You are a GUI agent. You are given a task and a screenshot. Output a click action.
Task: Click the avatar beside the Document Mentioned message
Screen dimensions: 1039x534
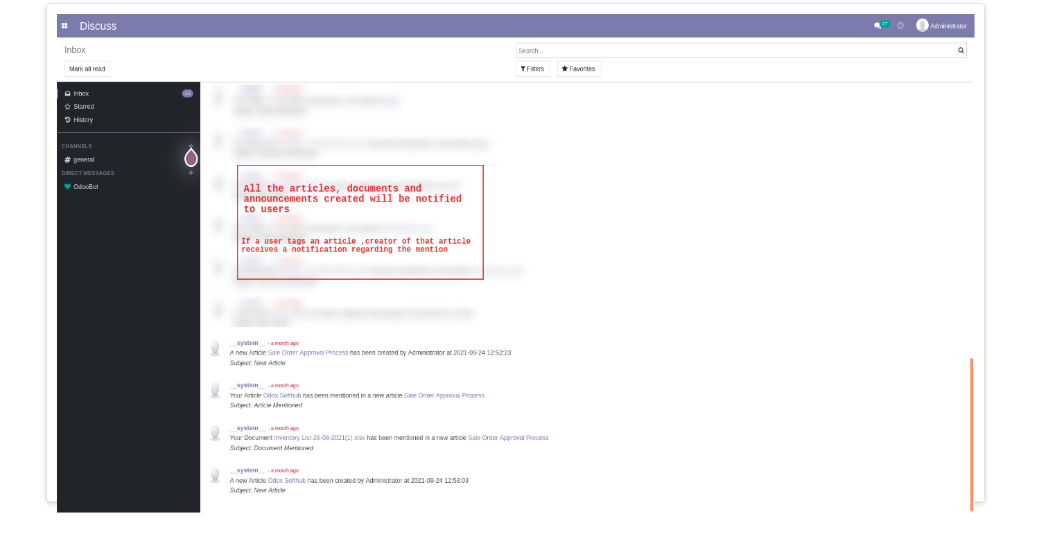(x=216, y=434)
